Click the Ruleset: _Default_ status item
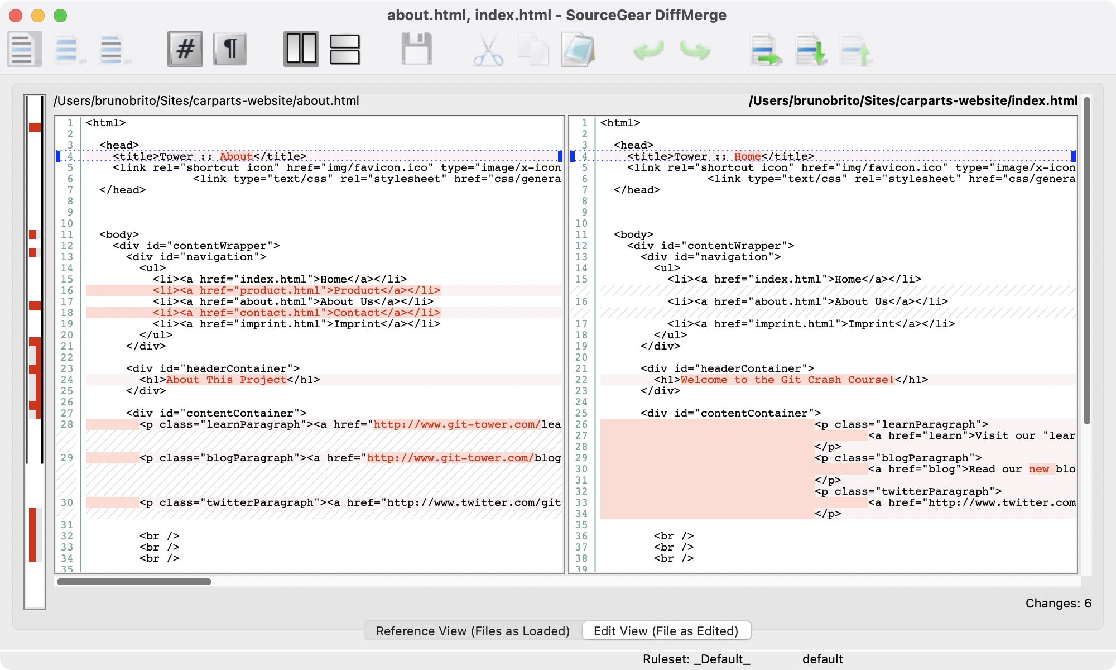 (696, 658)
